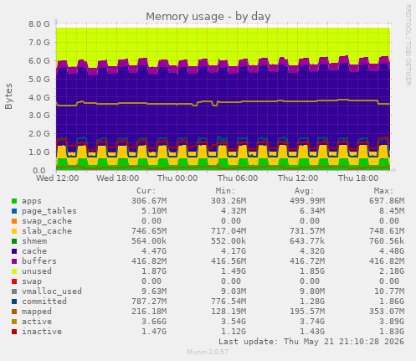Click the 'Thu 00:00' x-axis label
The image size is (416, 361).
pos(177,178)
